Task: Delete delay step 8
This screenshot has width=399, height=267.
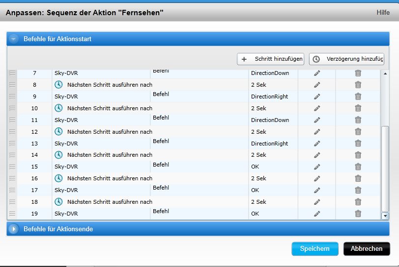Action: click(x=358, y=85)
